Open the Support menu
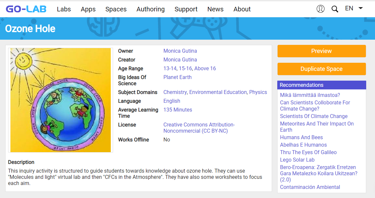Screen dimensions: 375x198 [186, 9]
